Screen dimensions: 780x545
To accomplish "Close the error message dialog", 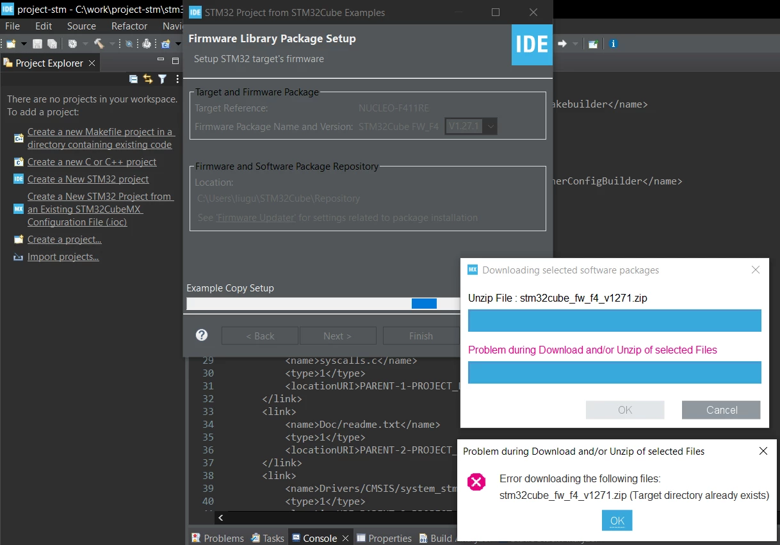I will click(763, 451).
